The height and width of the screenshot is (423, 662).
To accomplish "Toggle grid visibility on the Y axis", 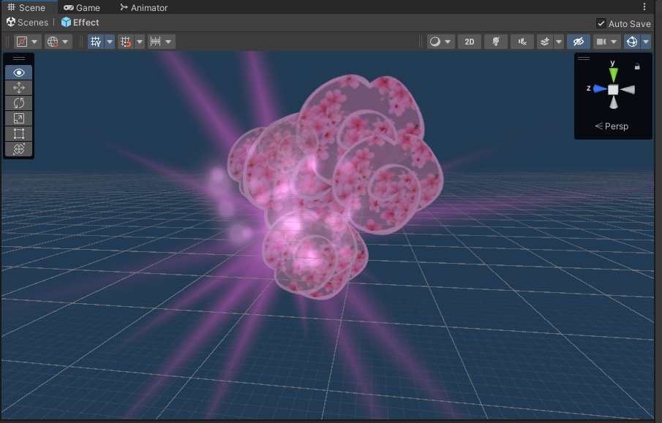I will [96, 42].
